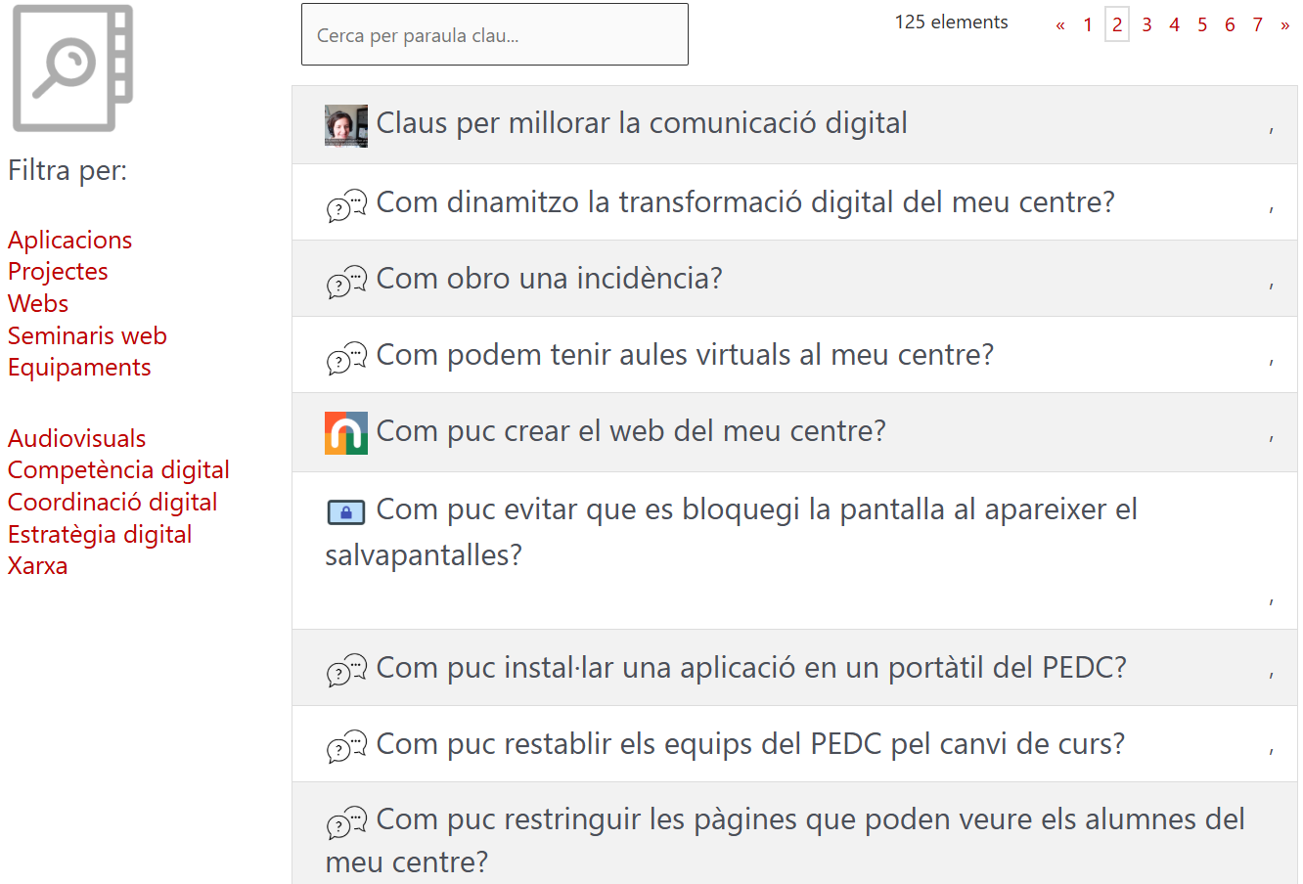The height and width of the screenshot is (884, 1303).
Task: Click the person thumbnail beside Claus per millorar
Action: tap(345, 125)
